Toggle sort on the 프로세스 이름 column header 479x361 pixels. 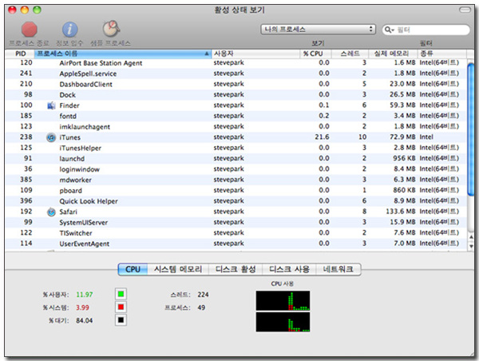[x=123, y=54]
